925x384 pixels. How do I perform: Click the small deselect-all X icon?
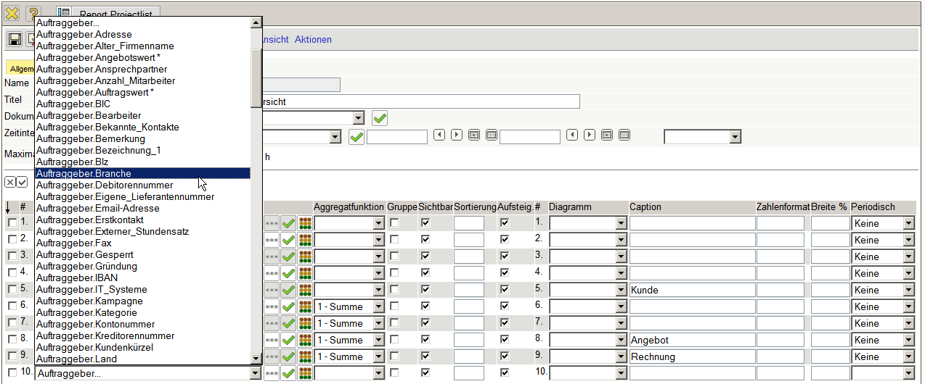coord(10,182)
